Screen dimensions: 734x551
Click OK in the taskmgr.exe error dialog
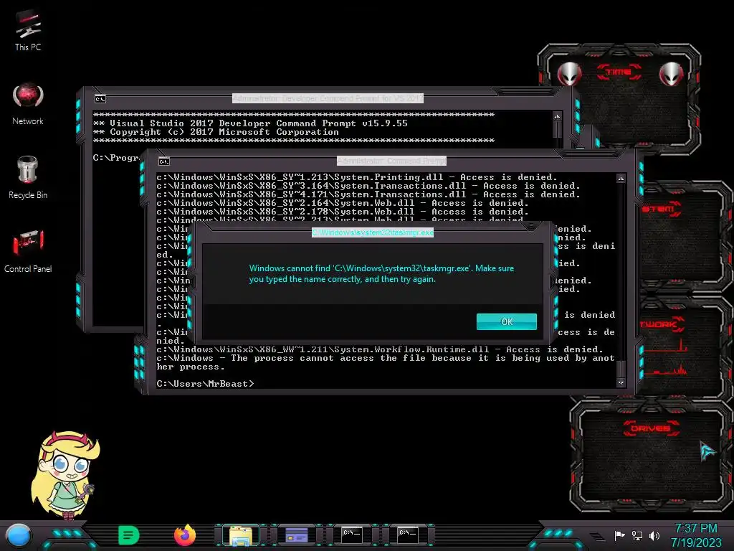(x=507, y=321)
